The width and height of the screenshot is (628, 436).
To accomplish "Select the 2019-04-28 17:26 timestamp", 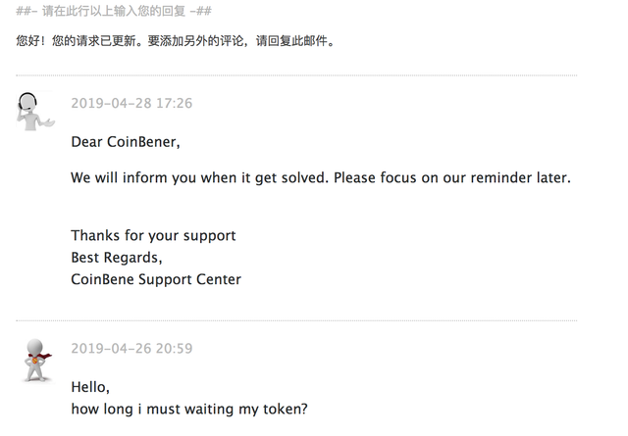I will click(x=131, y=103).
